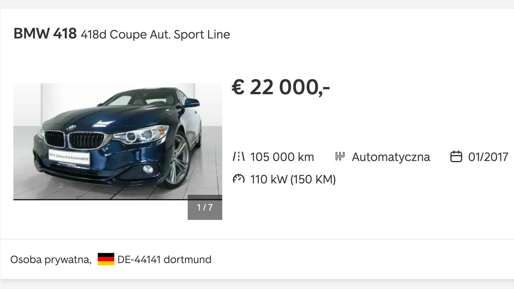Viewport: 514px width, 289px height.
Task: Click the 418d Coupe Aut. Sport Line subtitle
Action: click(x=155, y=35)
